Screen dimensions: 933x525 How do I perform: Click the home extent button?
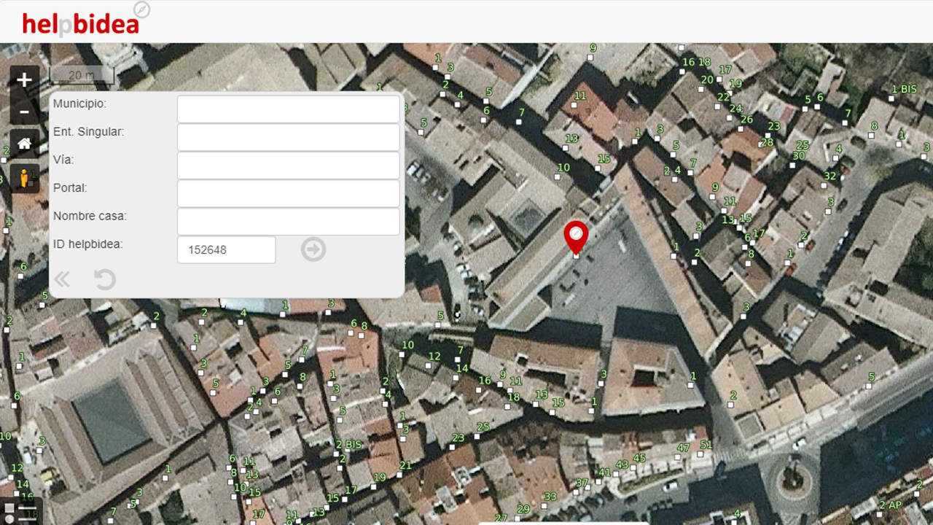[x=24, y=144]
